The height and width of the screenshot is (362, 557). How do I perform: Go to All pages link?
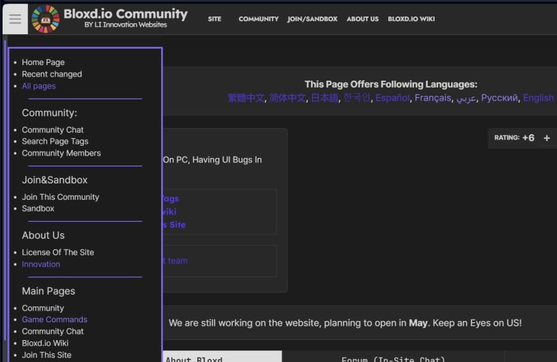[38, 86]
